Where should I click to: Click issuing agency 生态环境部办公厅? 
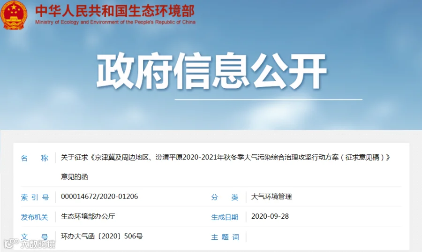(x=88, y=216)
